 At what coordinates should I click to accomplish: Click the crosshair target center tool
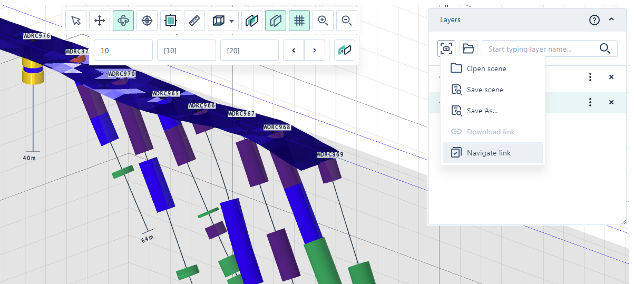click(147, 21)
